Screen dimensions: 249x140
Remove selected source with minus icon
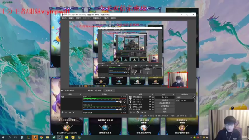pos(134,112)
